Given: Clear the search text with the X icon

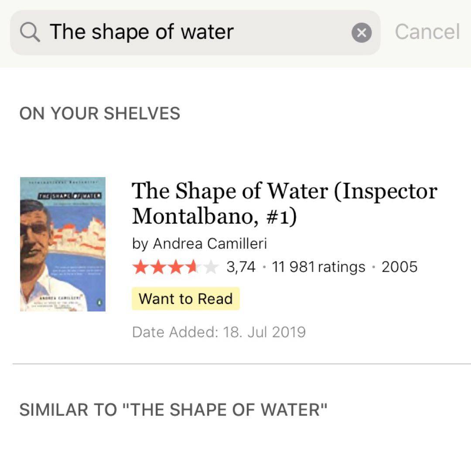Looking at the screenshot, I should point(362,33).
